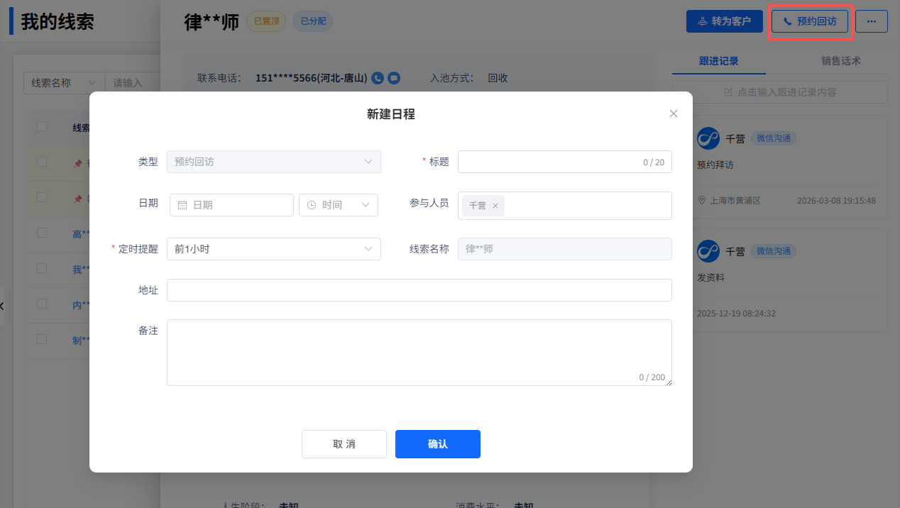
Task: Close the 新建日程 dialog with X
Action: 674,114
